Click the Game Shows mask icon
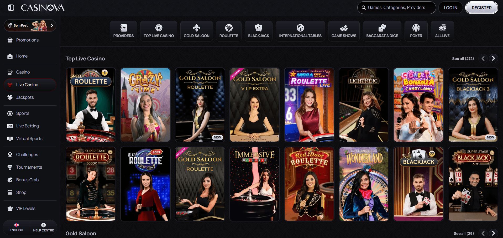The width and height of the screenshot is (503, 238). (344, 28)
